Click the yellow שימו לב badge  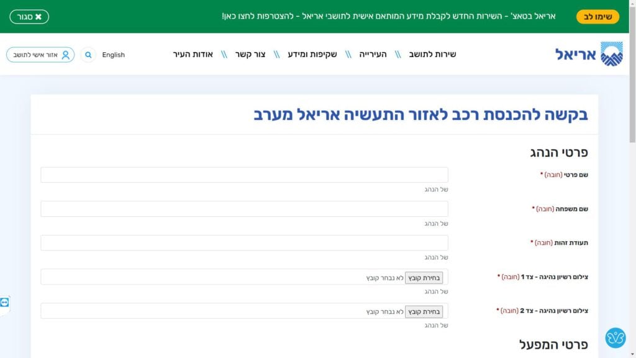point(597,17)
